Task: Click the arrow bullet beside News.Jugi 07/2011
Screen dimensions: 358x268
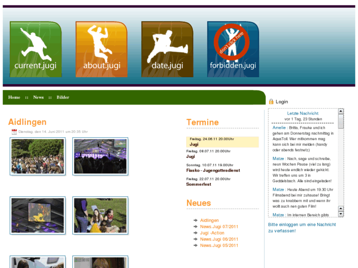Action: tap(195, 227)
